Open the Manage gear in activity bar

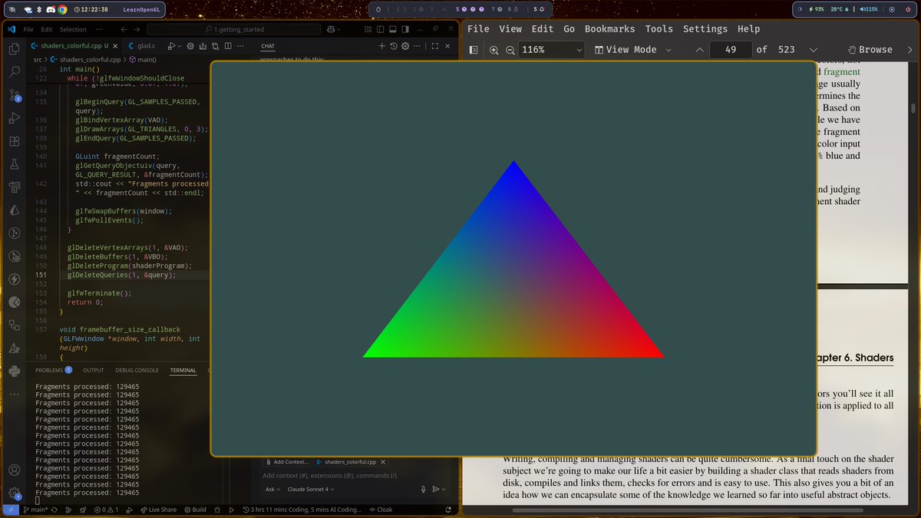point(14,493)
